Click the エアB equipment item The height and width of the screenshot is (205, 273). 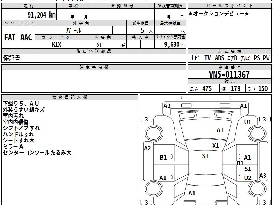click(x=232, y=58)
